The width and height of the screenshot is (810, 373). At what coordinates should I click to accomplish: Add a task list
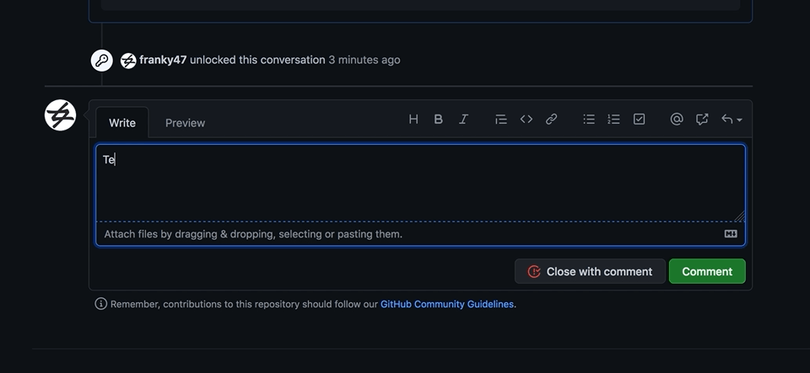(x=639, y=120)
